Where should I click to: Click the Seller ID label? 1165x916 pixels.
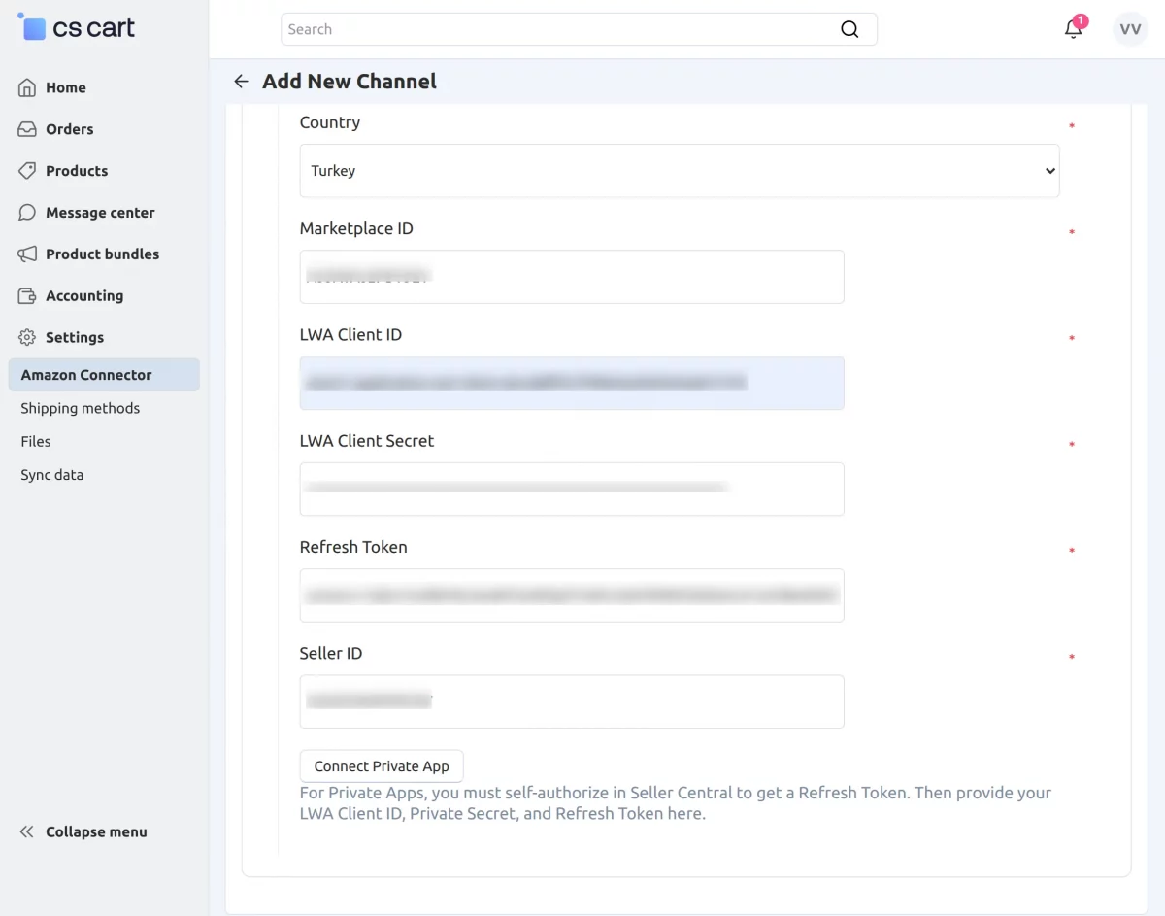click(x=331, y=653)
